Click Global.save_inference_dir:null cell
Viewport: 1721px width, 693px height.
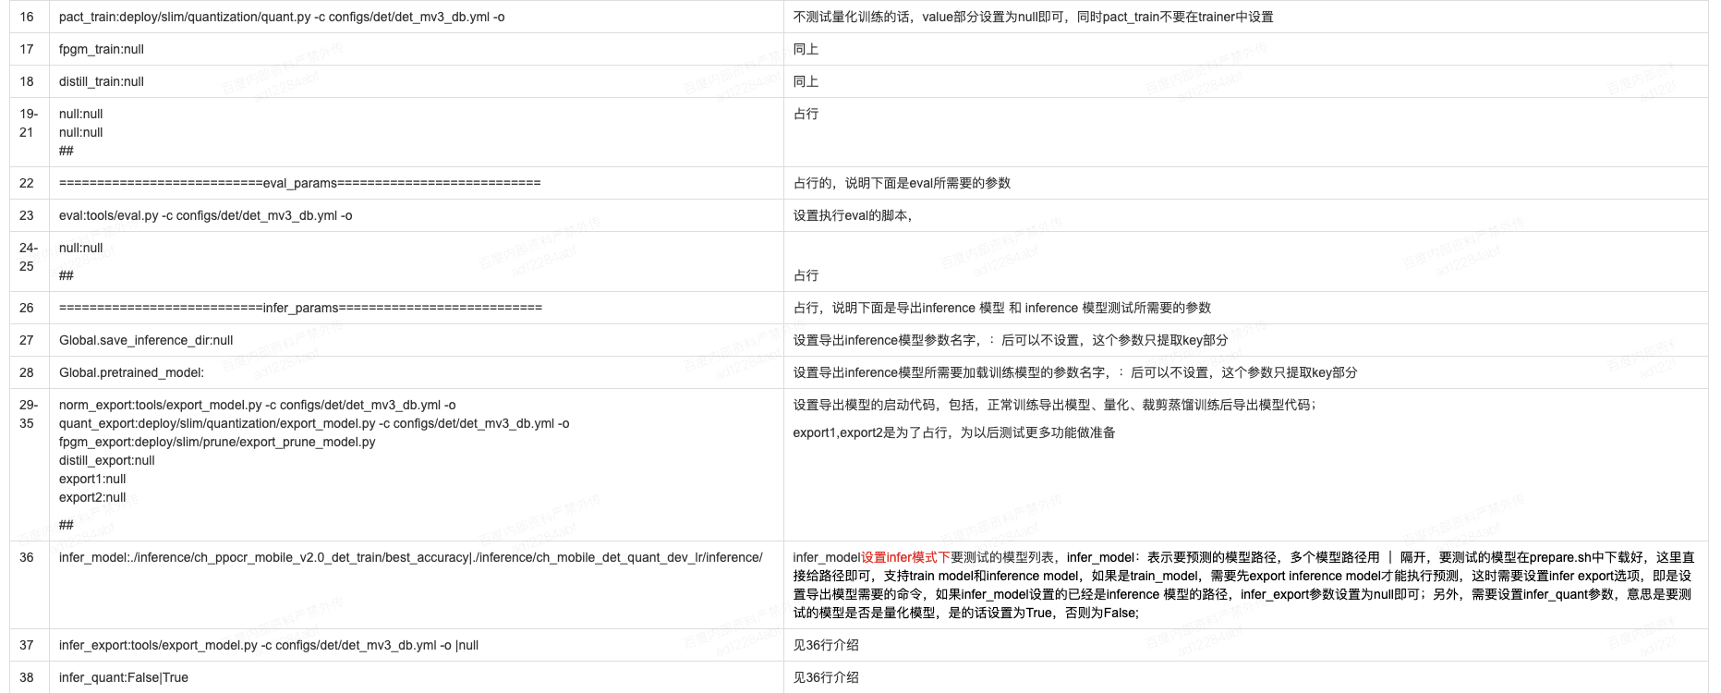click(x=416, y=340)
